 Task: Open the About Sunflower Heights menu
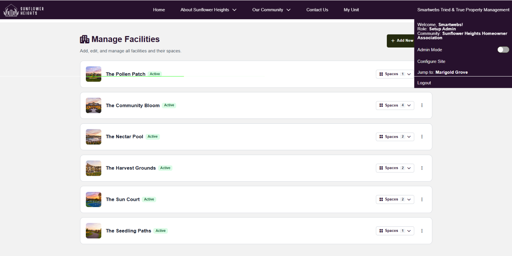[208, 10]
